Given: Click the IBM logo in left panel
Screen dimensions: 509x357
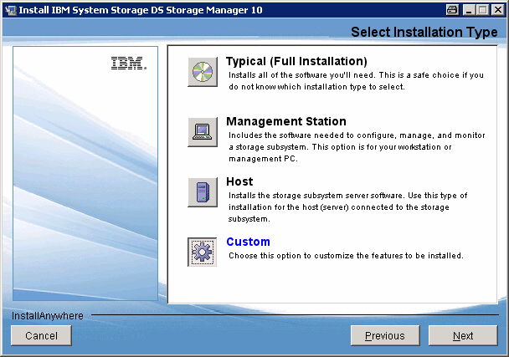Looking at the screenshot, I should pyautogui.click(x=128, y=63).
